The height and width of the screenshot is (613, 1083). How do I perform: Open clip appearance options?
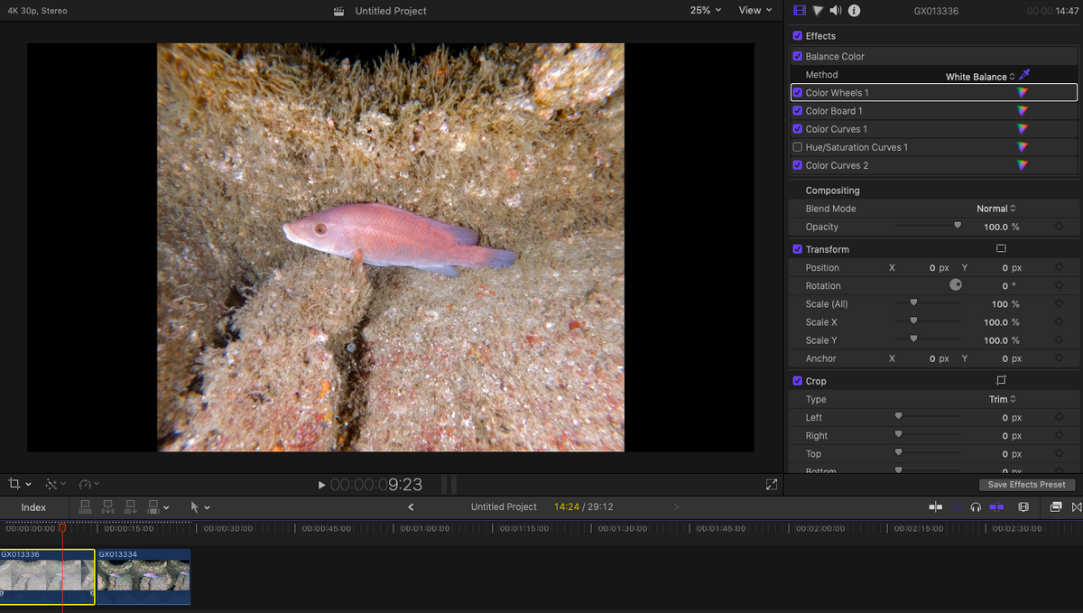1023,507
